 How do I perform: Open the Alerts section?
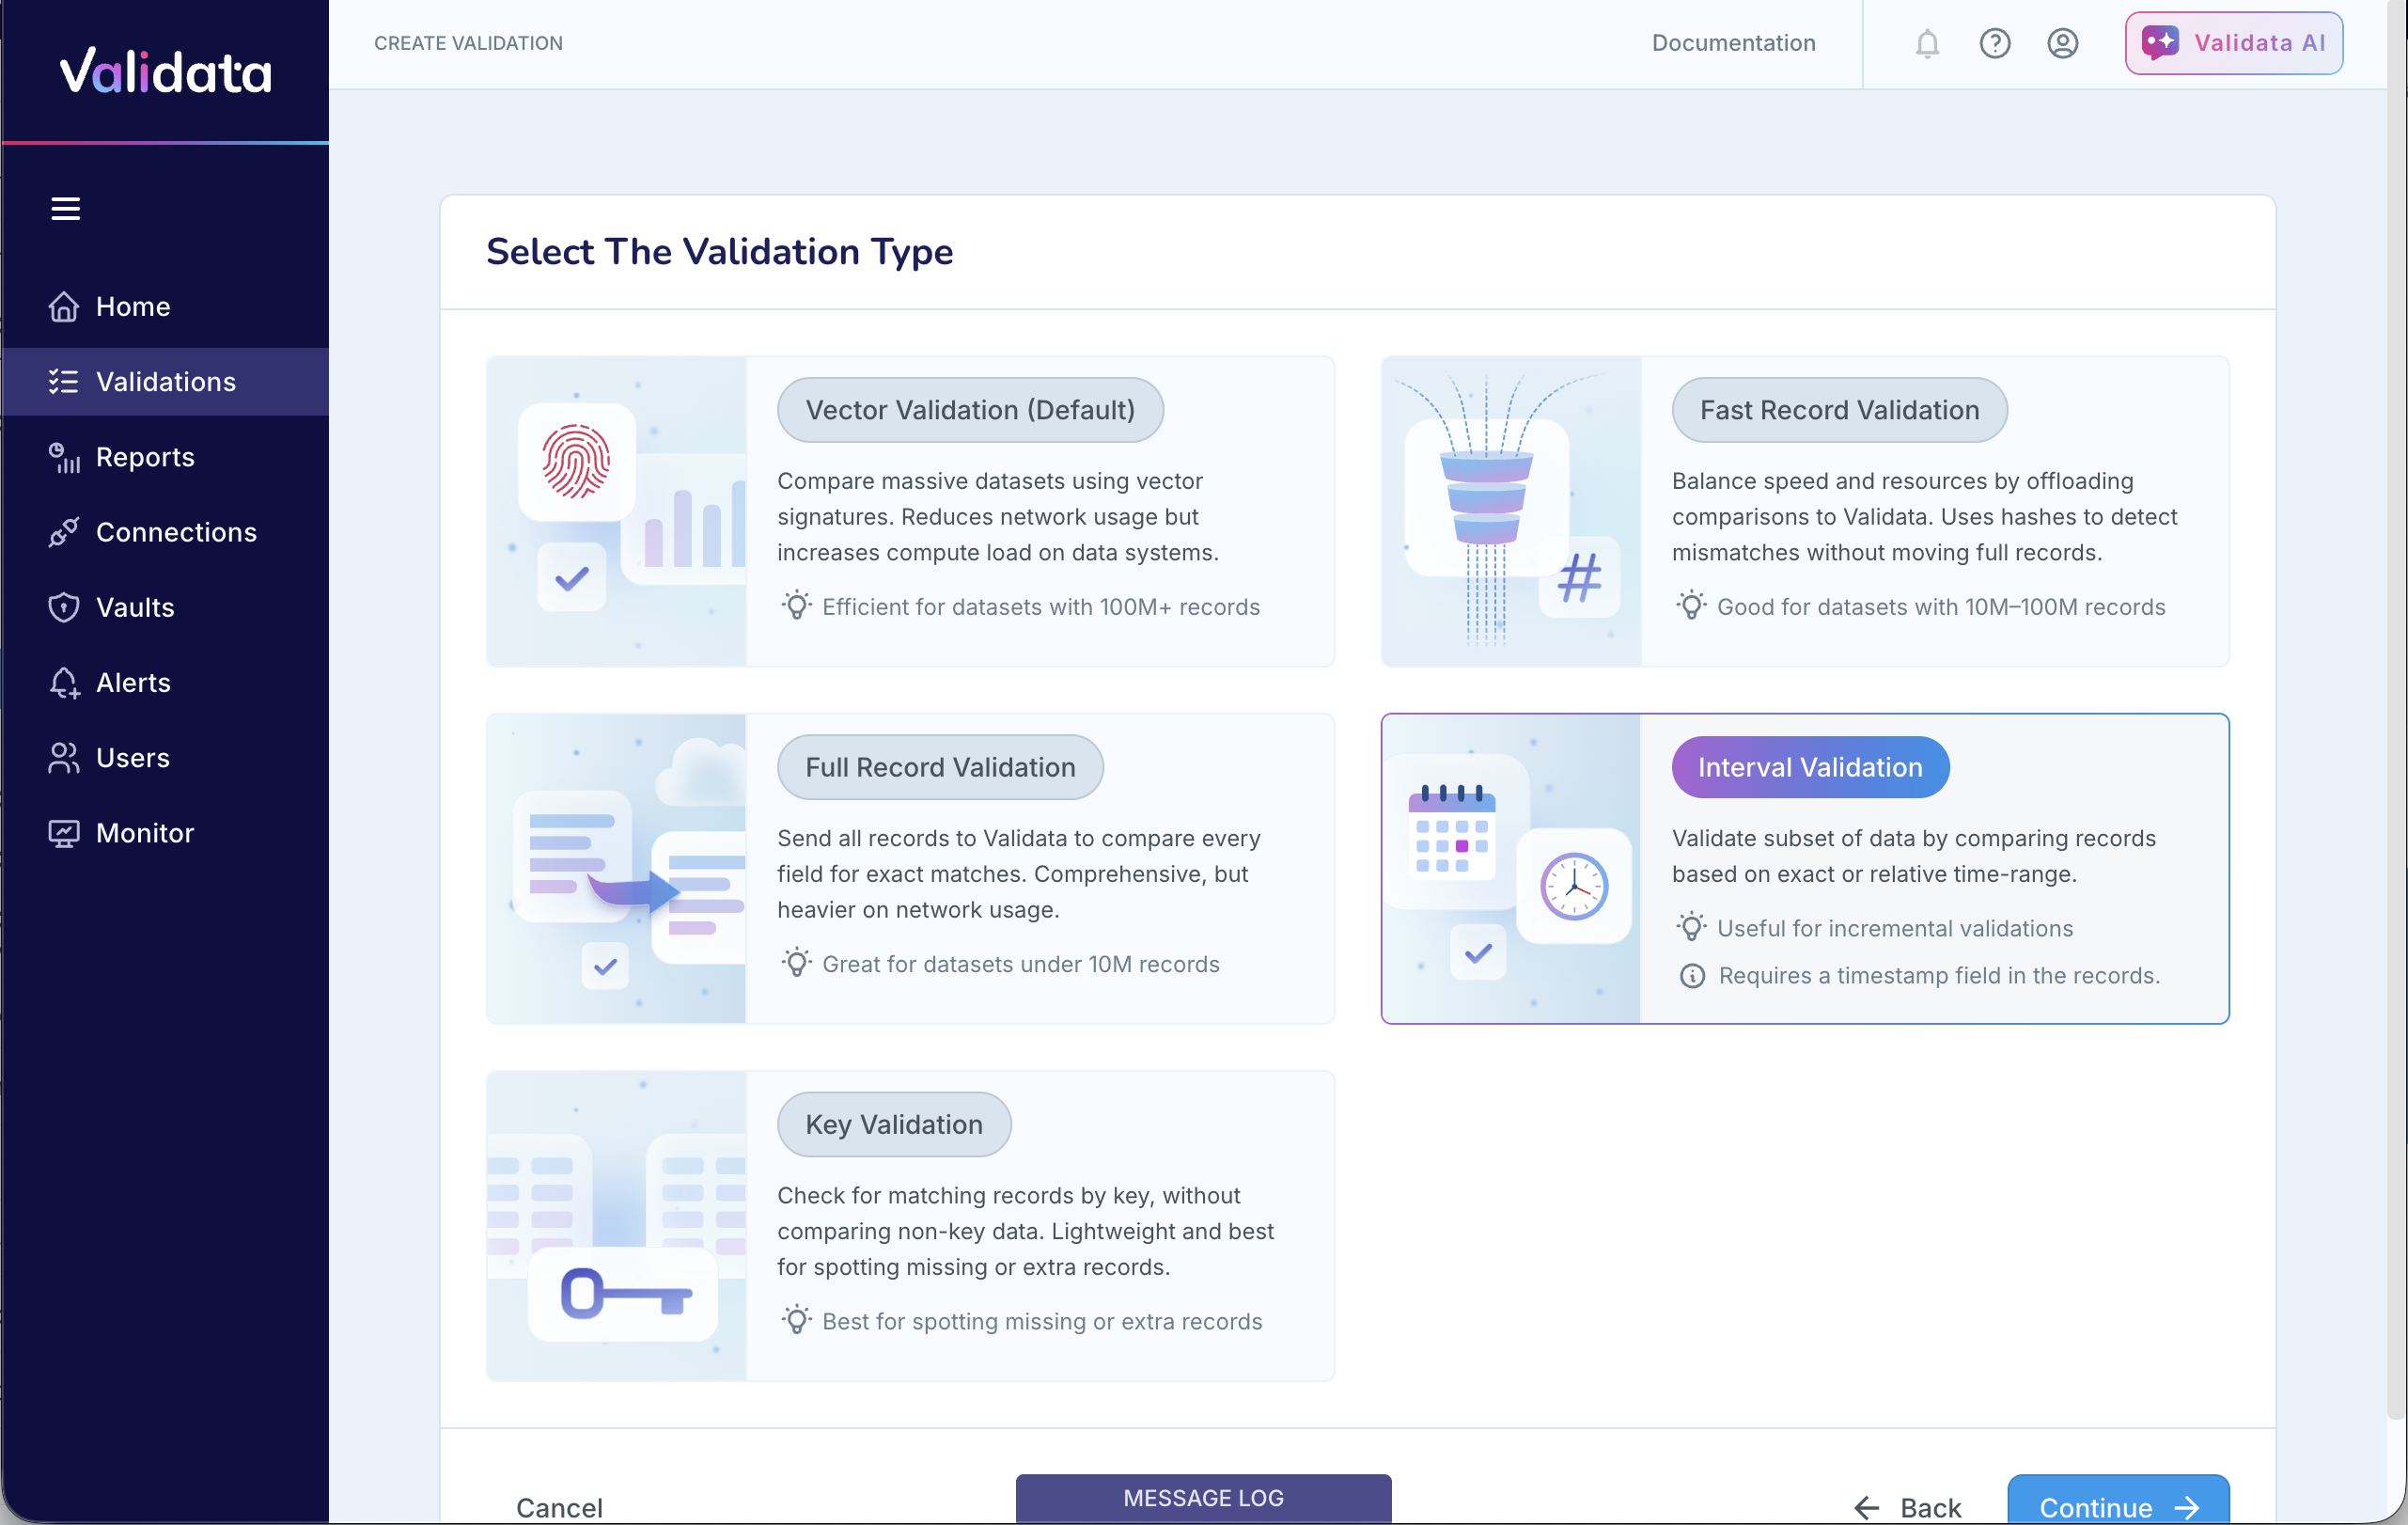click(133, 682)
